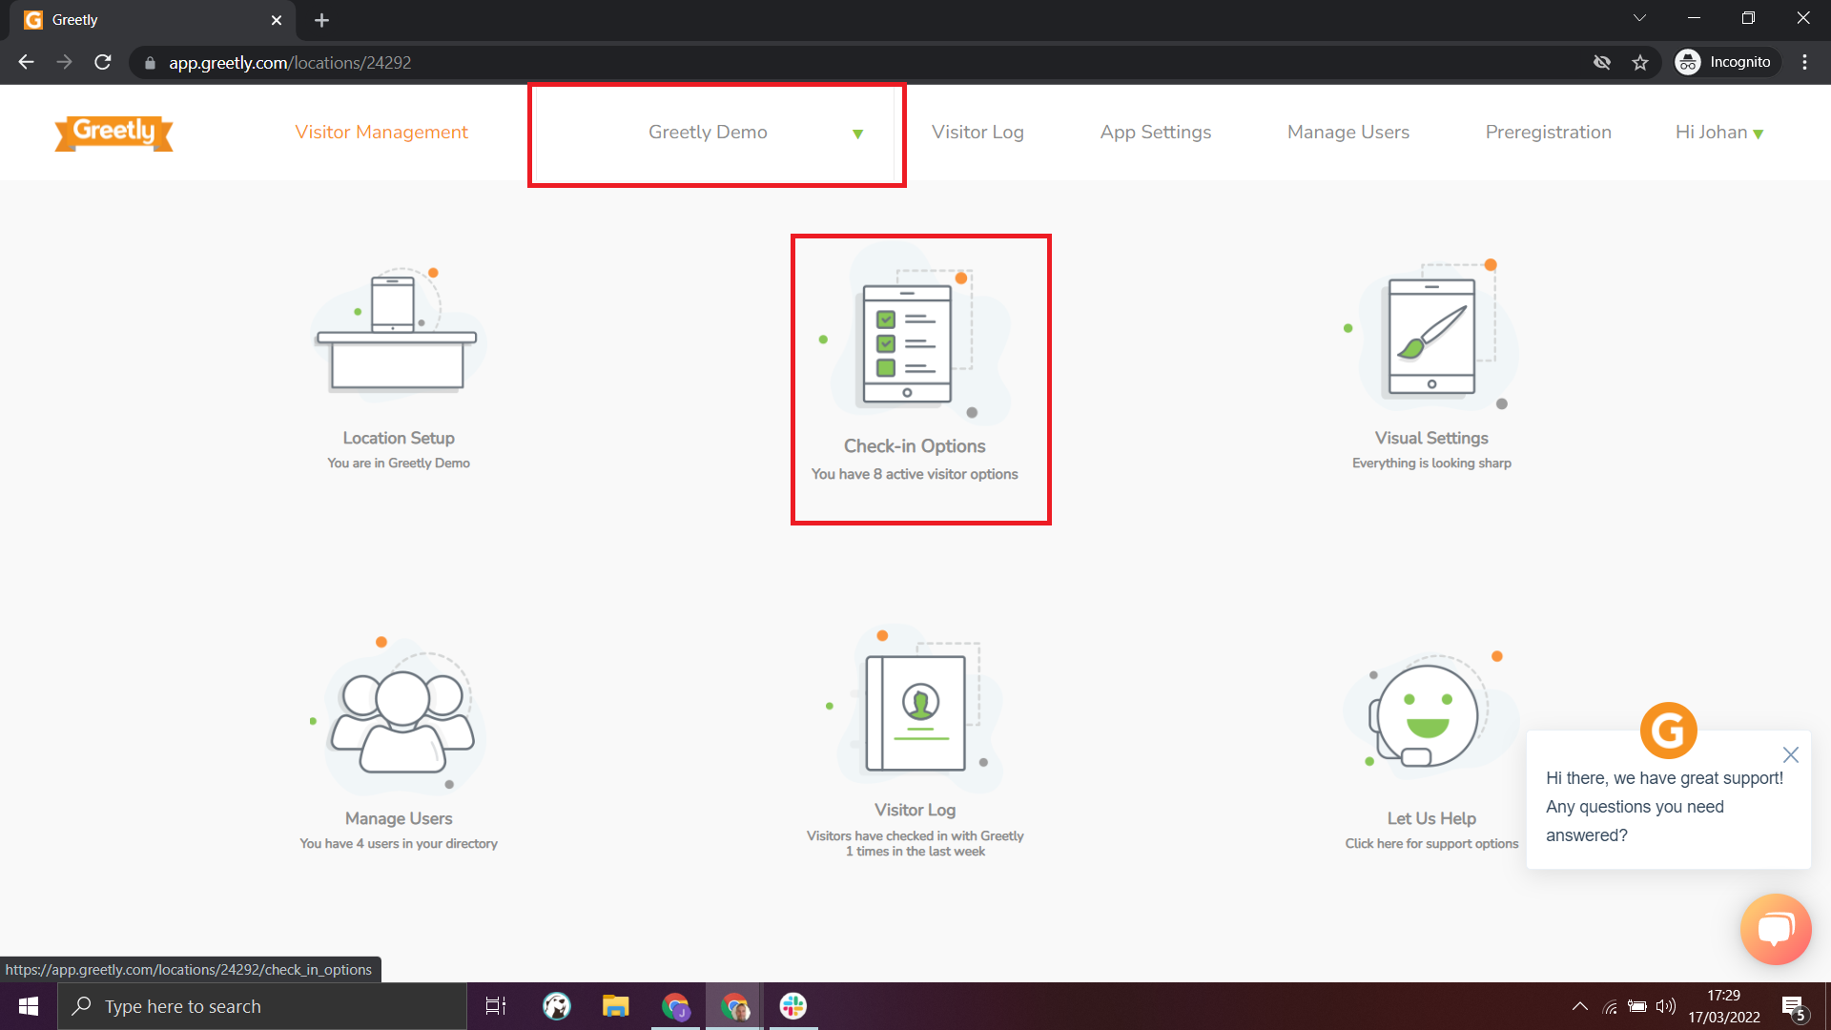
Task: Bookmark this page with the star icon
Action: click(x=1641, y=62)
